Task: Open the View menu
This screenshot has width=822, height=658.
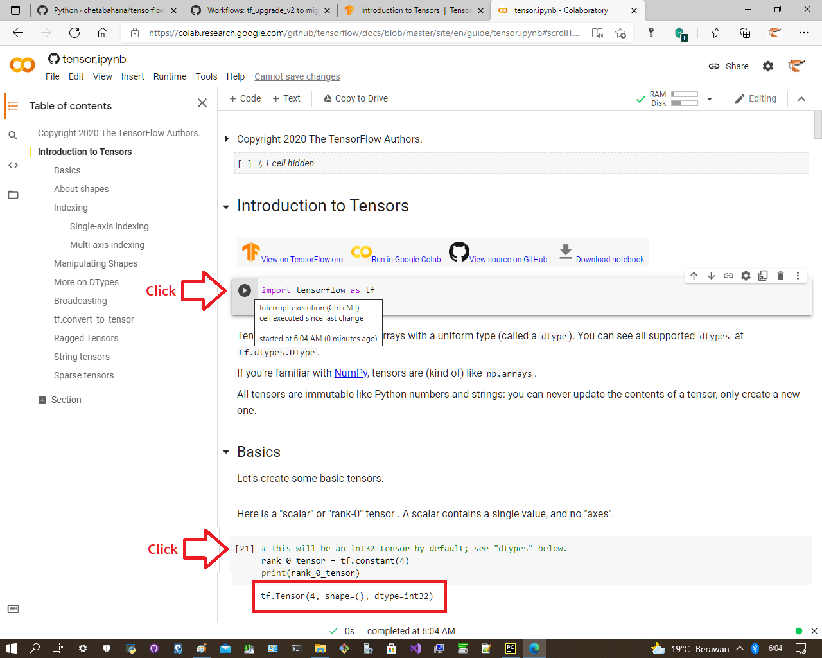Action: pyautogui.click(x=103, y=76)
